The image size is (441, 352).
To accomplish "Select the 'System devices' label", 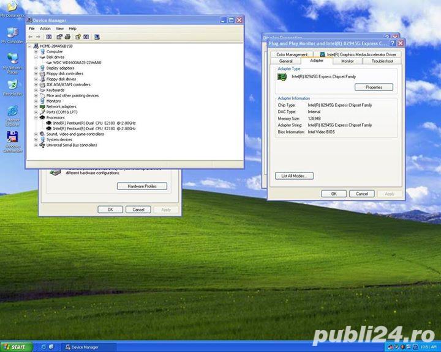I will (59, 140).
